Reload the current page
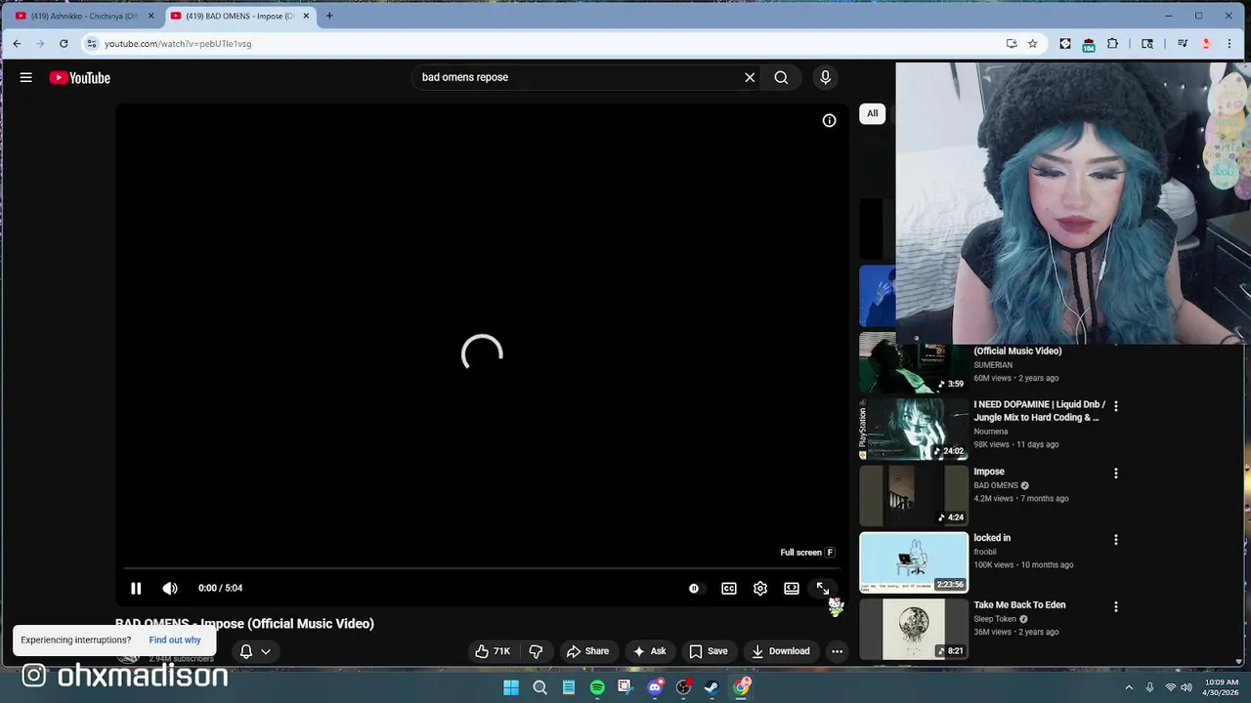 point(64,44)
